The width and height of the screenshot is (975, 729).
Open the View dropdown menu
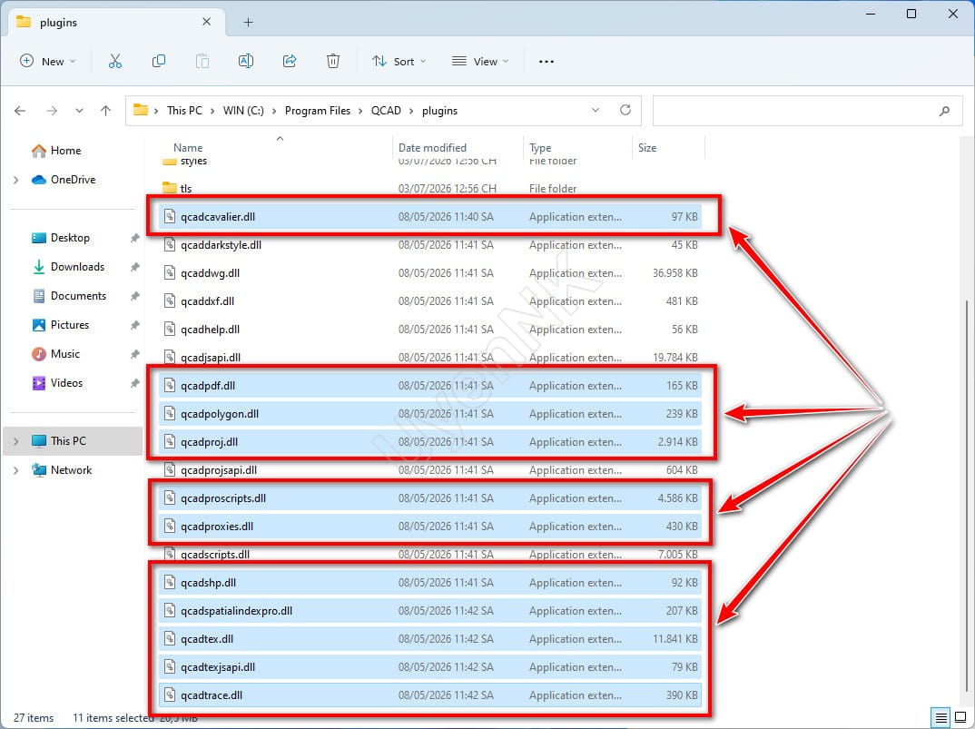pos(480,61)
